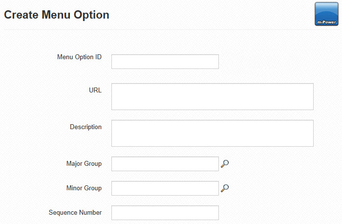
Task: Select the Major Group input box
Action: point(165,164)
